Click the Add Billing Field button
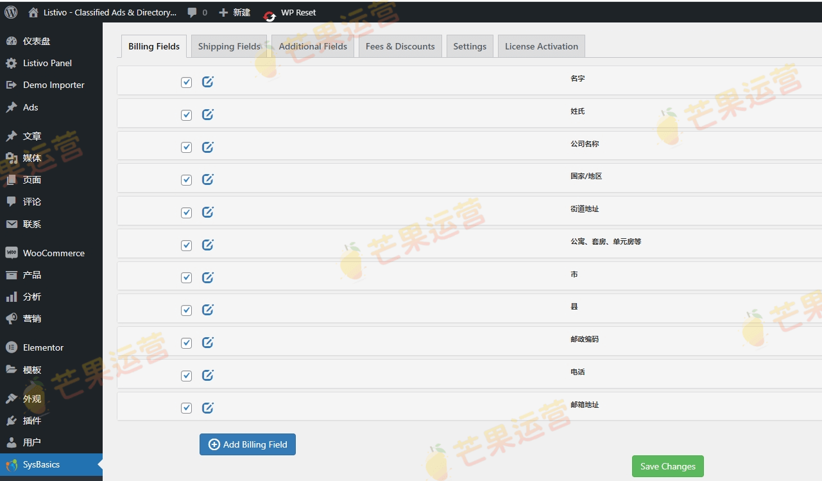 pyautogui.click(x=247, y=444)
